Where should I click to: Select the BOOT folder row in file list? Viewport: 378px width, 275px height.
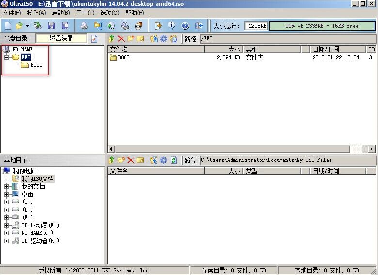pyautogui.click(x=241, y=57)
